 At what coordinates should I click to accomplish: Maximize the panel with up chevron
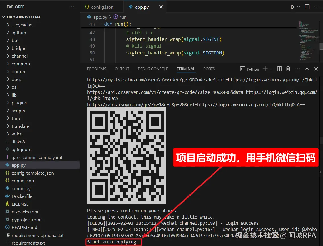(307, 69)
